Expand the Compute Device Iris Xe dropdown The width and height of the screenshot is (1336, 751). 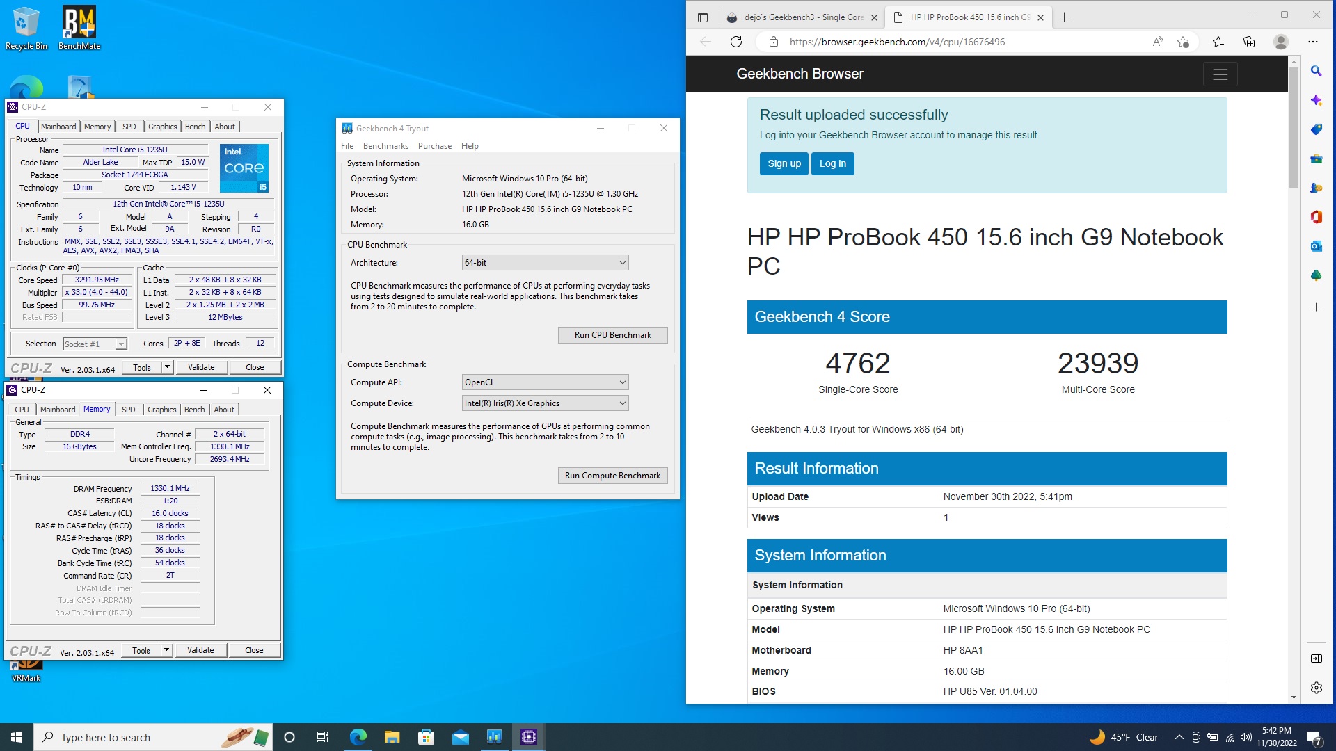pos(545,403)
